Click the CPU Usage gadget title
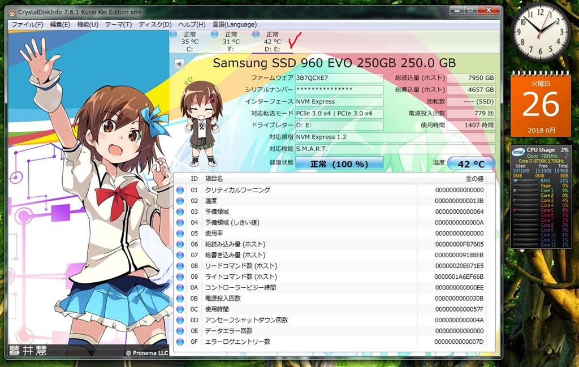579x367 pixels. [x=541, y=150]
